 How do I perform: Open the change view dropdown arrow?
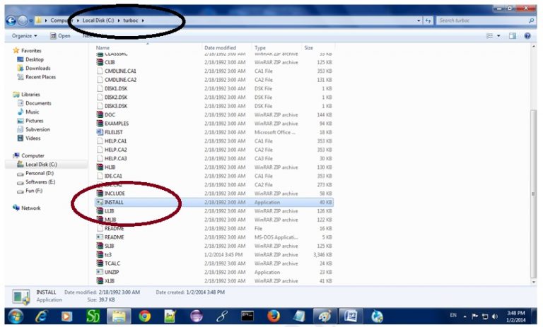click(x=498, y=35)
